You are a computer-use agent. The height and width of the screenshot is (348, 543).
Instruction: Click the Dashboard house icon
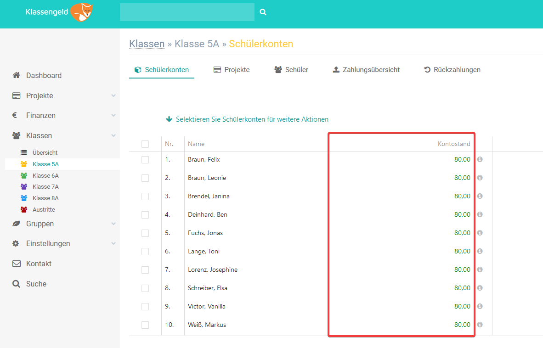[16, 75]
